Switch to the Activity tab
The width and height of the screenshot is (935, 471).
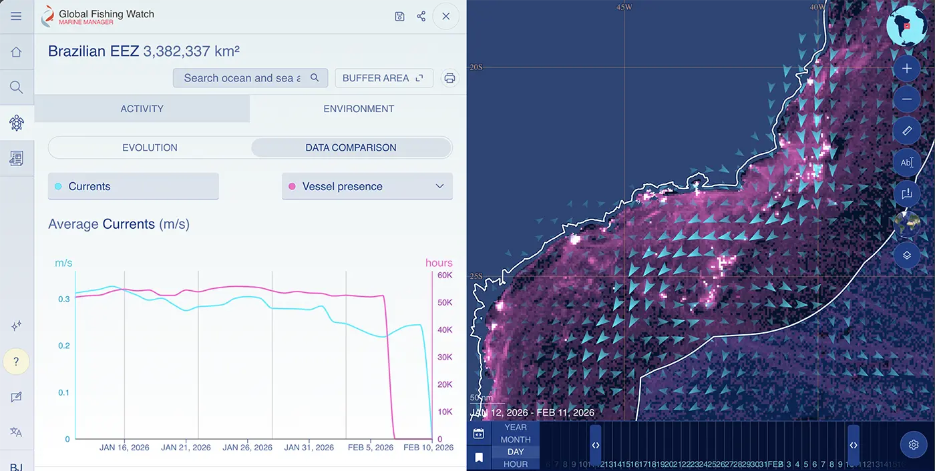click(x=142, y=109)
